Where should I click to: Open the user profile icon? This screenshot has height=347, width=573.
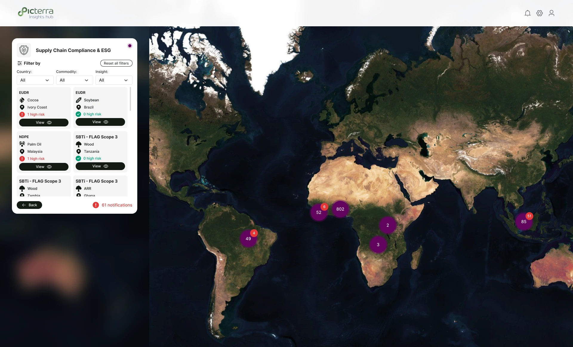coord(551,13)
